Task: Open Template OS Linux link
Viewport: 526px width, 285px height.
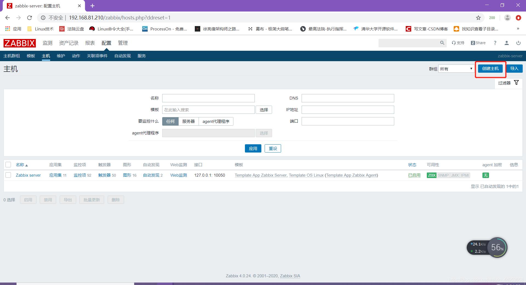Action: point(306,175)
